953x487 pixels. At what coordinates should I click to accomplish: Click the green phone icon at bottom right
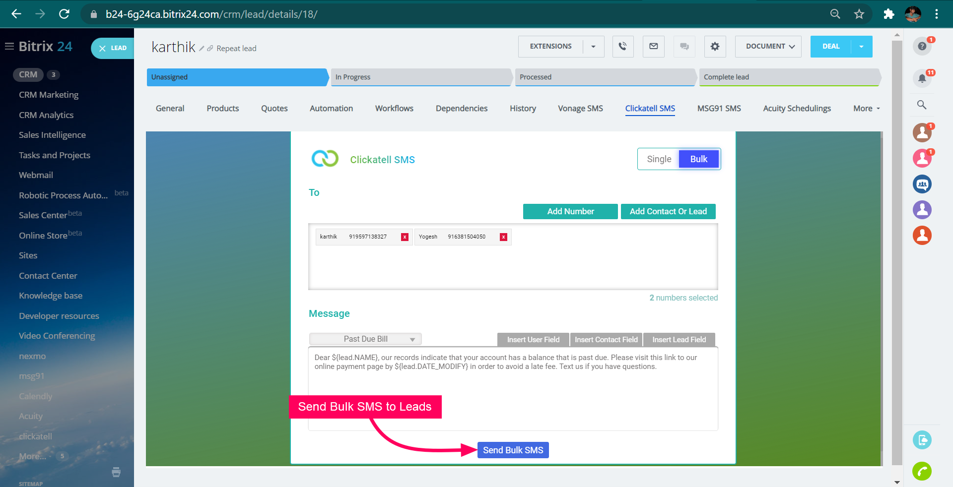[922, 471]
